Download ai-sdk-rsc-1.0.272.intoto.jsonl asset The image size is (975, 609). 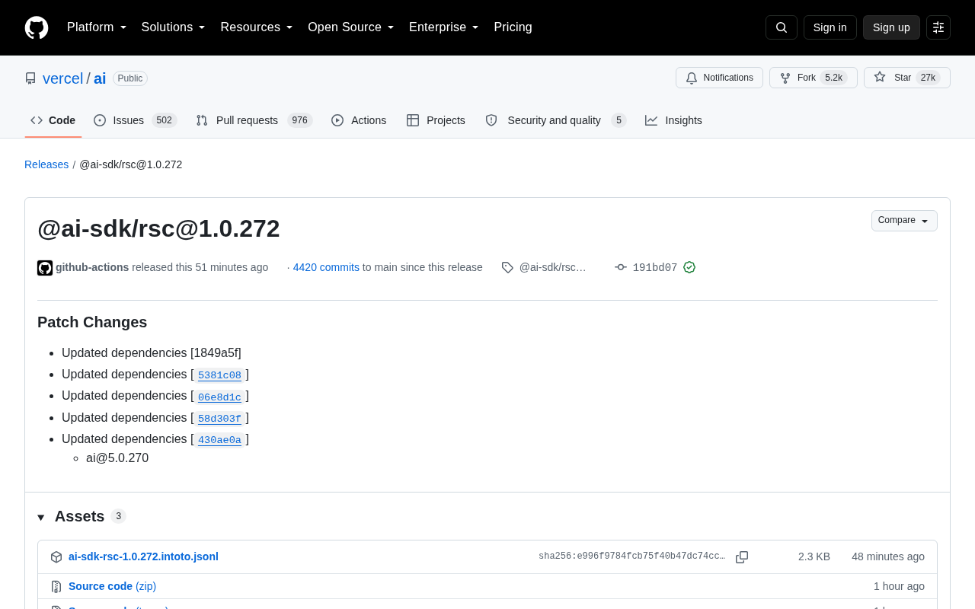click(x=143, y=556)
